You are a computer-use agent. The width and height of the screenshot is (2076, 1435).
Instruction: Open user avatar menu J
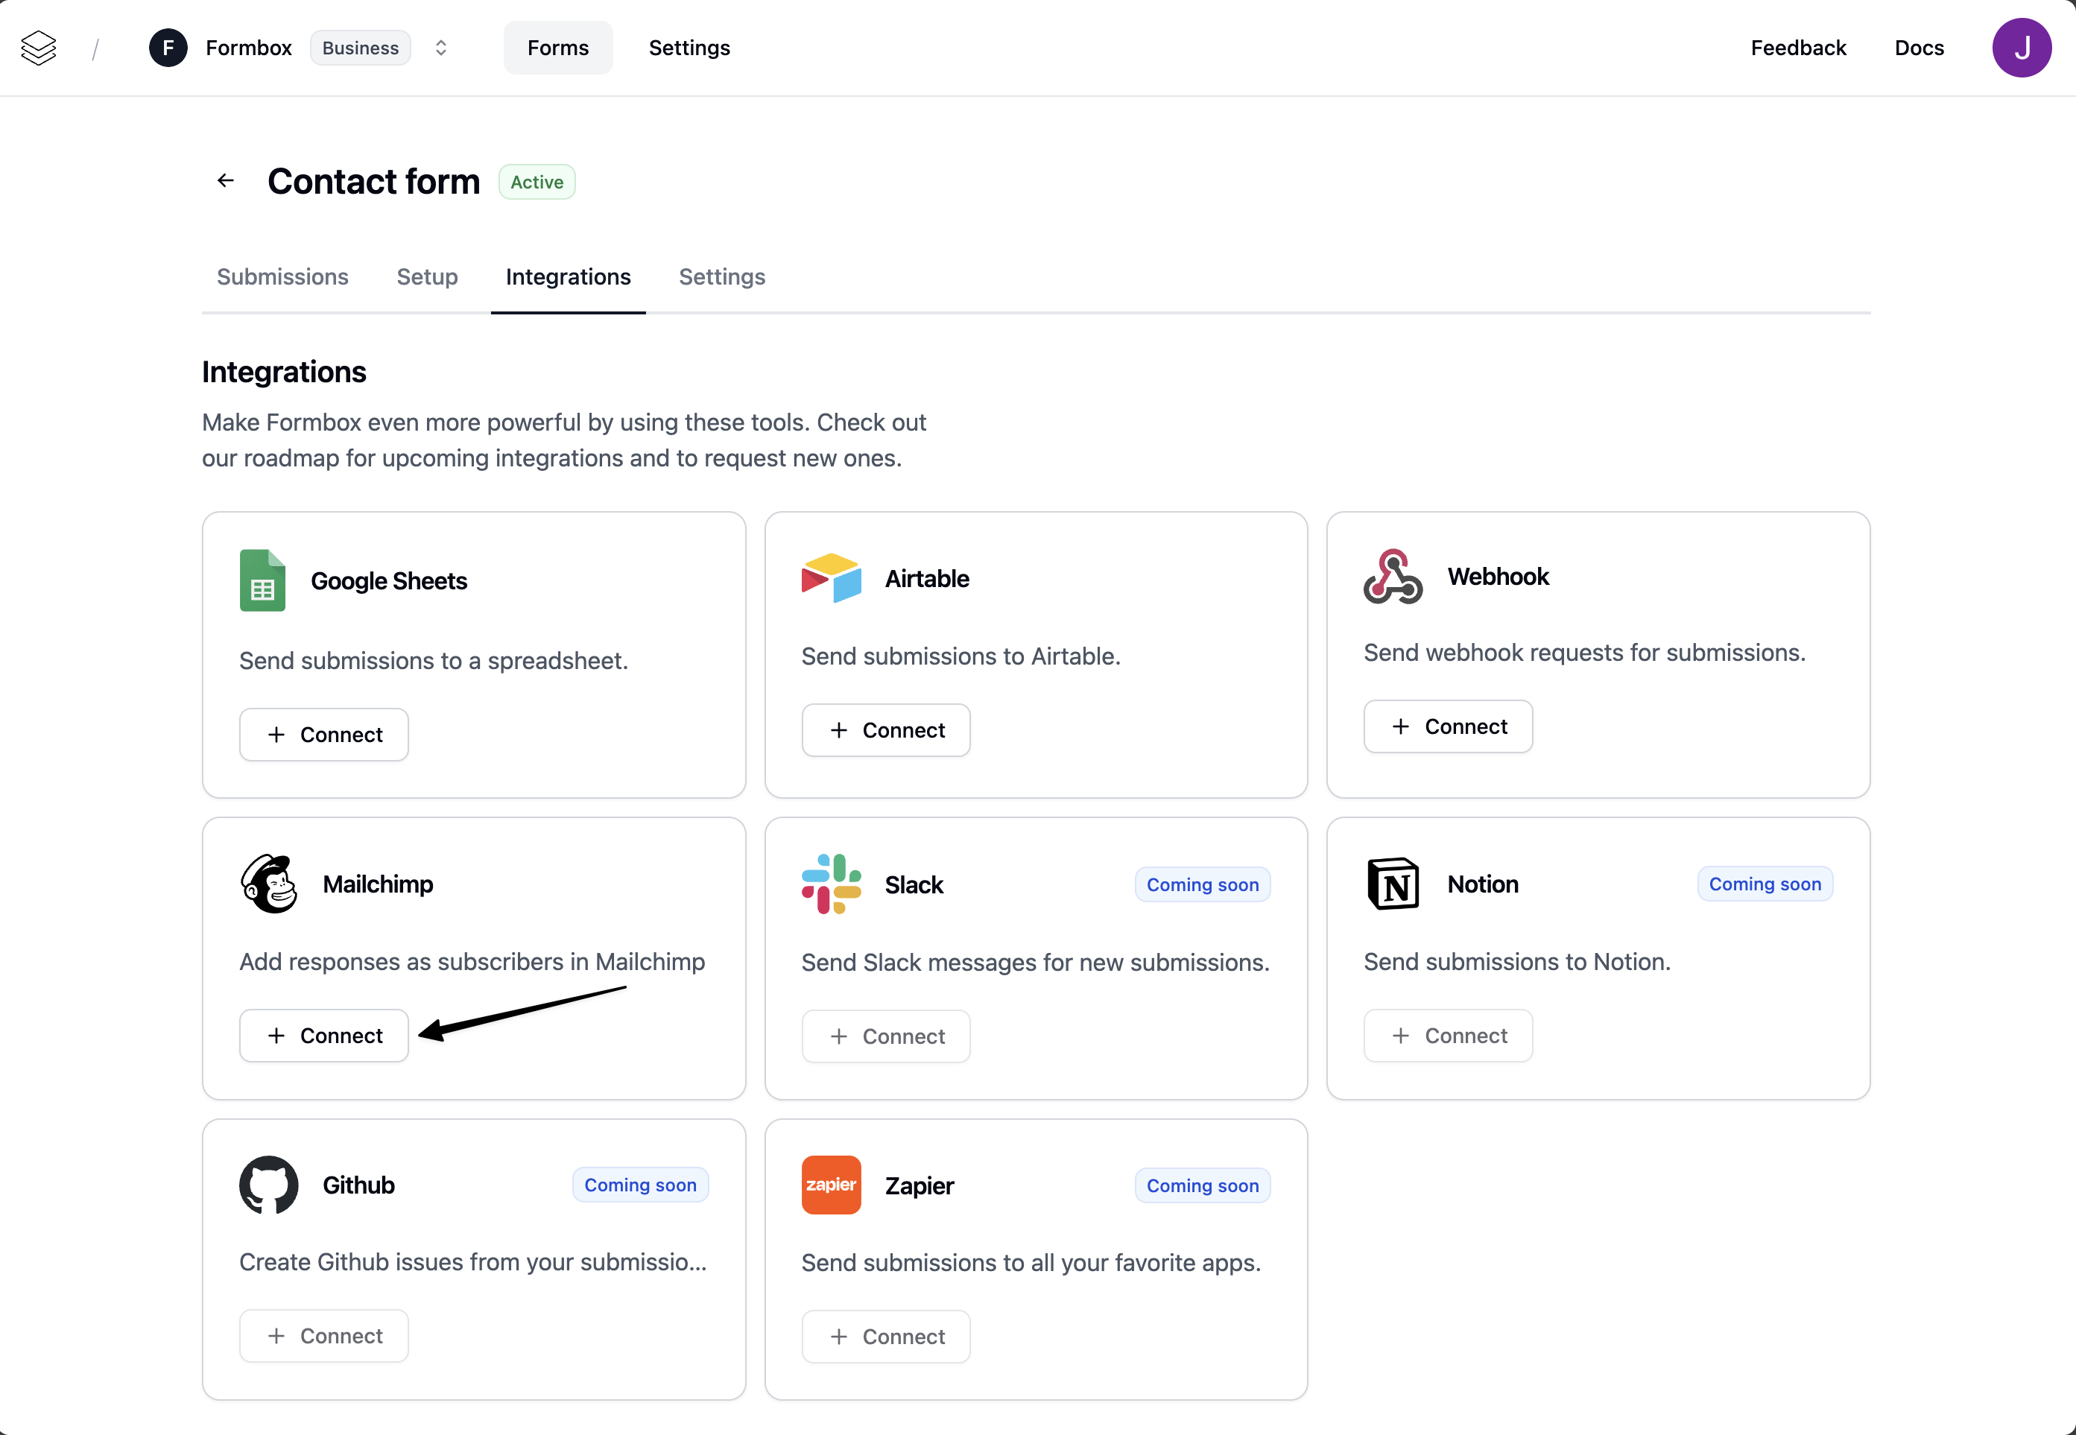tap(2021, 48)
